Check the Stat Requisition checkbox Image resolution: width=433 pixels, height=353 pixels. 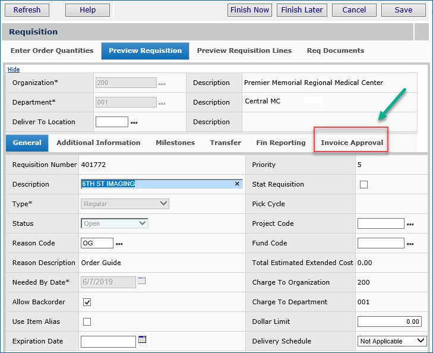[364, 184]
